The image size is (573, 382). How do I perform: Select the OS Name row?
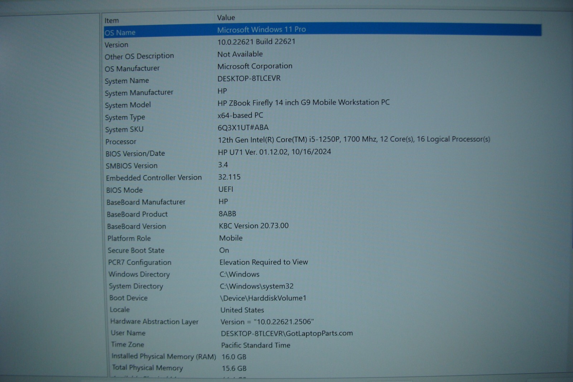322,31
